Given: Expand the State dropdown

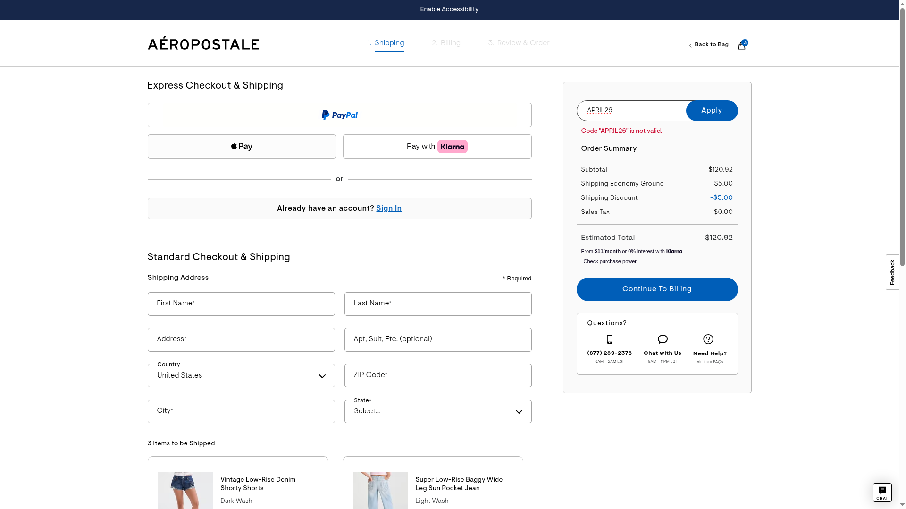Looking at the screenshot, I should tap(438, 411).
